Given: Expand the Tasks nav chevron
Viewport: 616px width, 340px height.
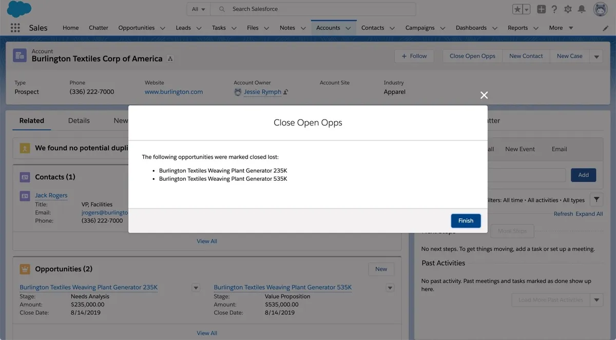Looking at the screenshot, I should pos(234,28).
